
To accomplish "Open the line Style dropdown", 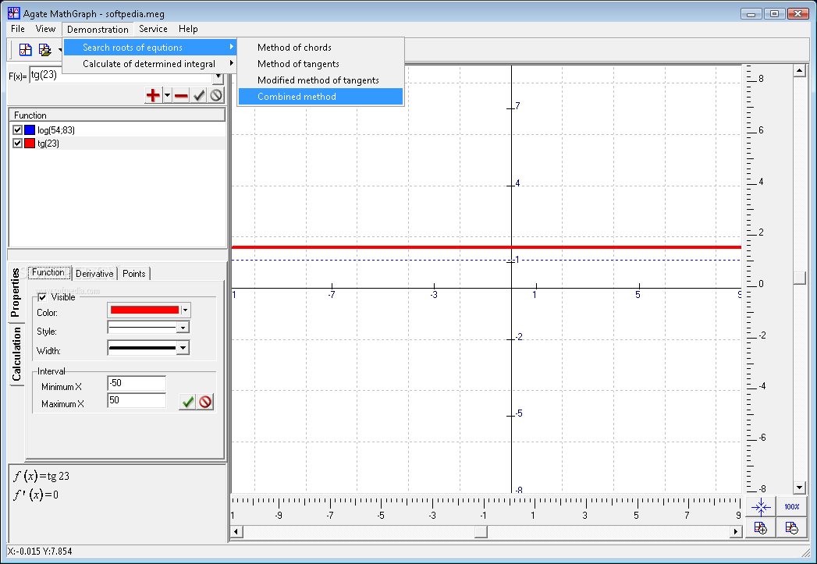I will [183, 328].
